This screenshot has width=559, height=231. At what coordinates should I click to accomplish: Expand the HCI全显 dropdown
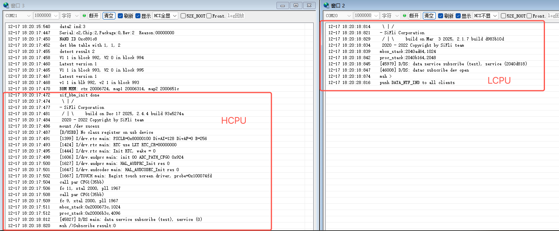click(165, 16)
